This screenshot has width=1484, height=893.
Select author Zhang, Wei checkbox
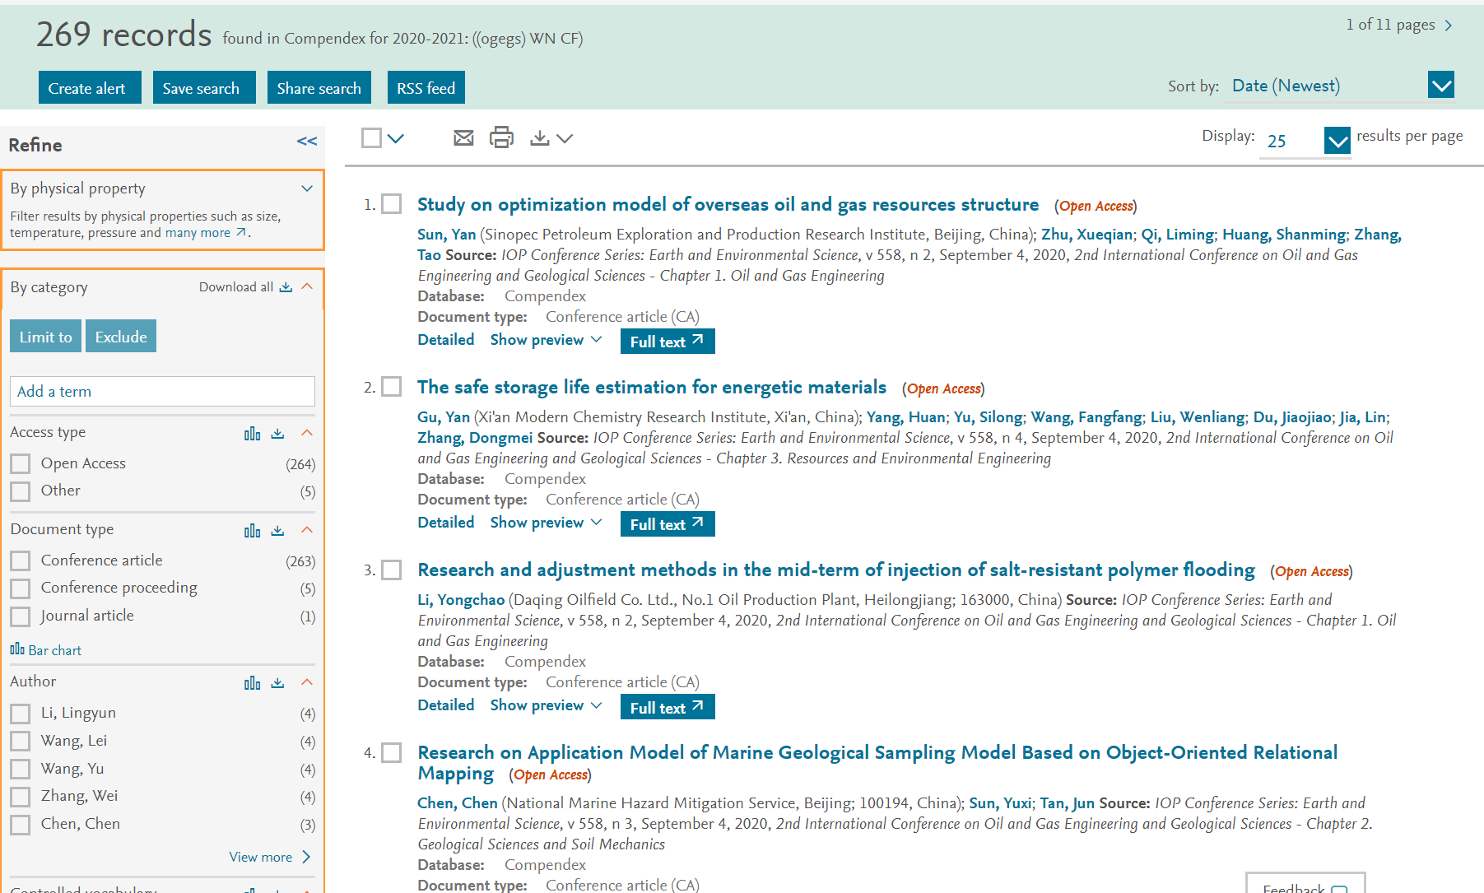pos(21,797)
